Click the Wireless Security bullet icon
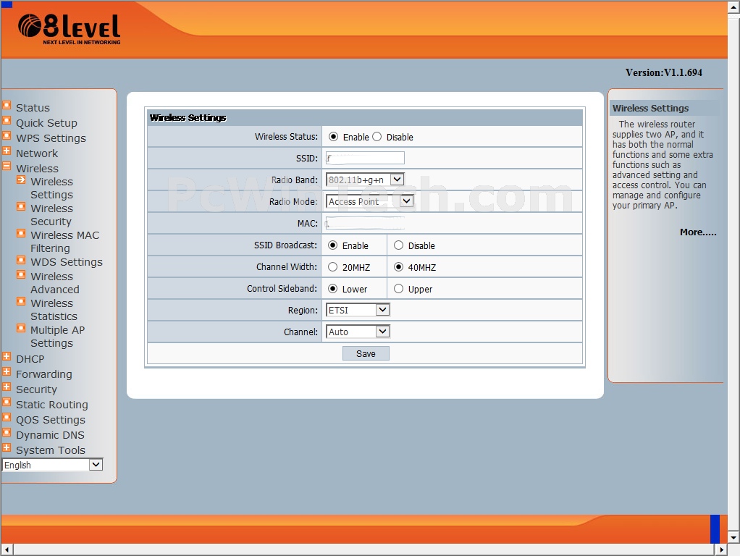Screen dimensions: 740x556 tap(22, 207)
